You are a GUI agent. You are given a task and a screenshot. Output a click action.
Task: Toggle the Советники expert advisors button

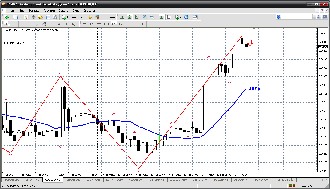105,17
